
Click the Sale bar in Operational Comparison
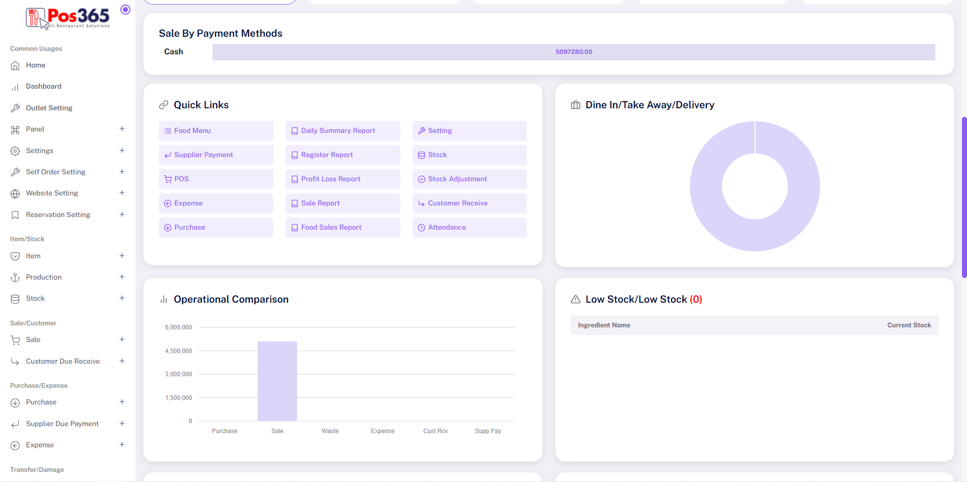[x=277, y=381]
